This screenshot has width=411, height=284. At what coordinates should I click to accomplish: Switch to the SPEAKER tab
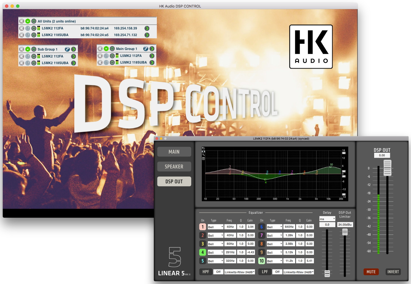pos(174,167)
